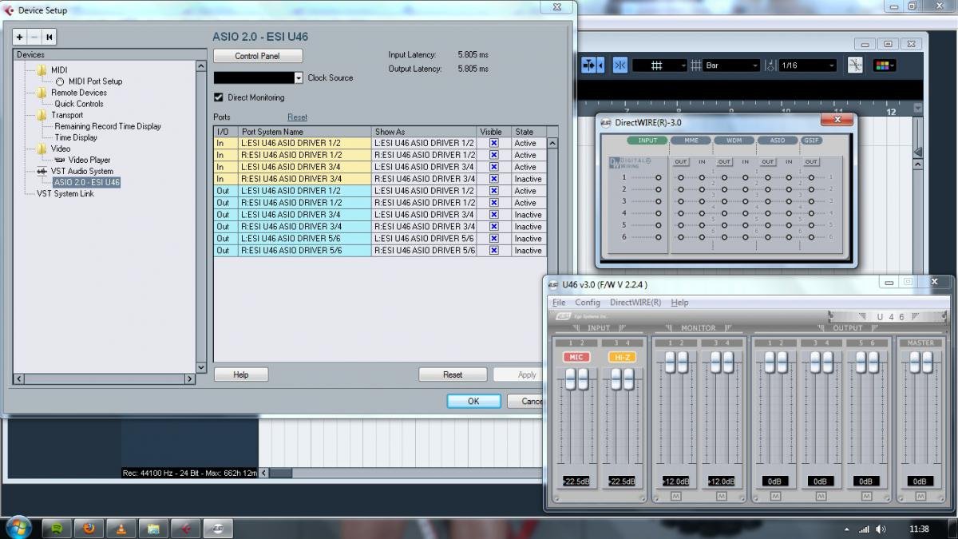The width and height of the screenshot is (958, 539).
Task: Click the volume speaker tray icon
Action: pyautogui.click(x=881, y=529)
